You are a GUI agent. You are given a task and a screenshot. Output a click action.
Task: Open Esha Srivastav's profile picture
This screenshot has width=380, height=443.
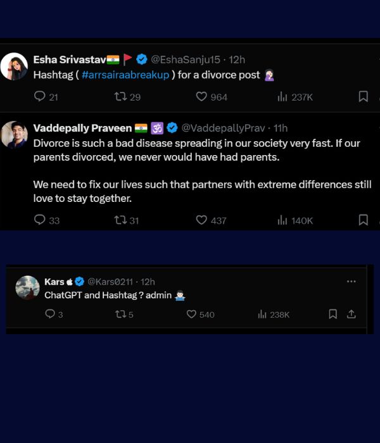point(14,66)
